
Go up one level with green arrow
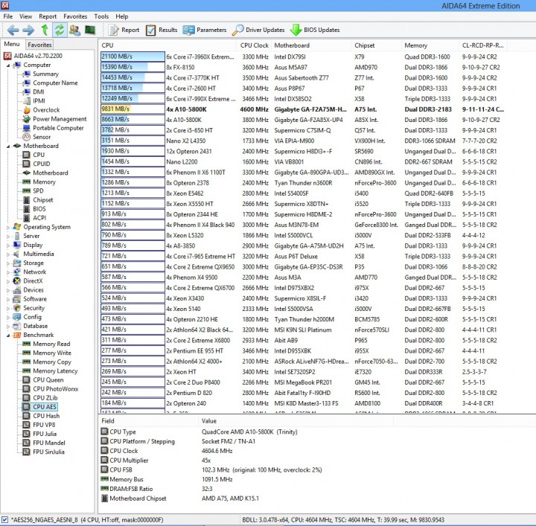tap(45, 30)
